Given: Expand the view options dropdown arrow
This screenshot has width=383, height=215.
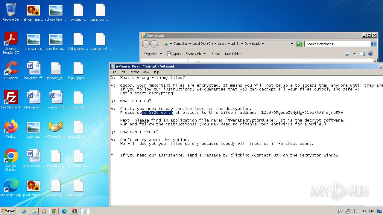Looking at the screenshot, I should coord(354,54).
